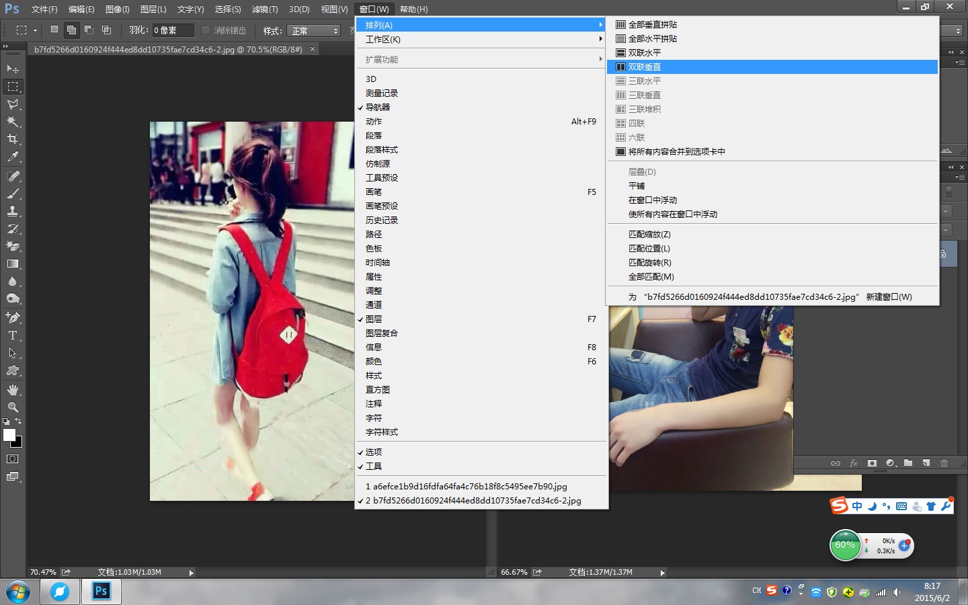Choose 2-up Vertical (双联垂直) layout
The height and width of the screenshot is (605, 968).
coord(772,67)
